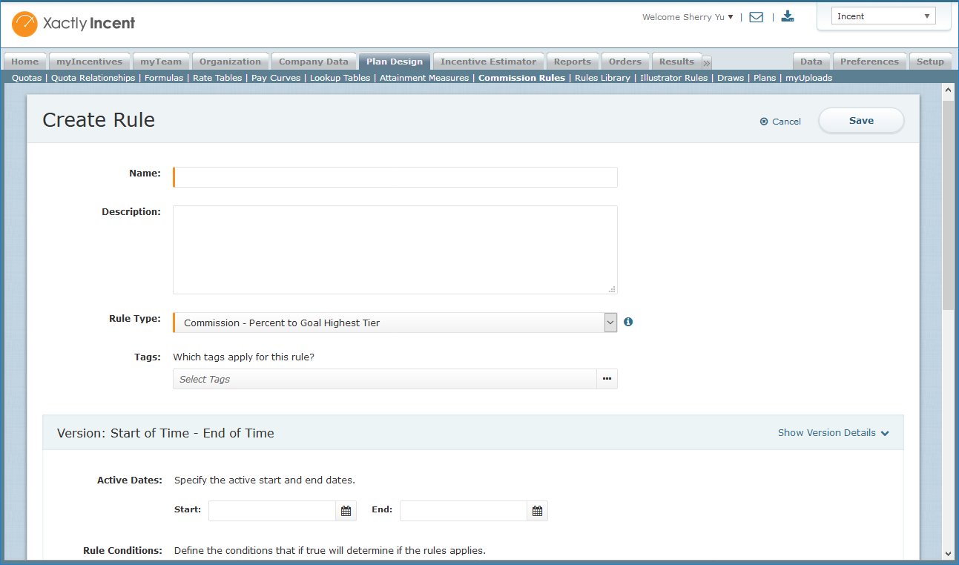
Task: Go to the Reports tab
Action: (x=572, y=62)
